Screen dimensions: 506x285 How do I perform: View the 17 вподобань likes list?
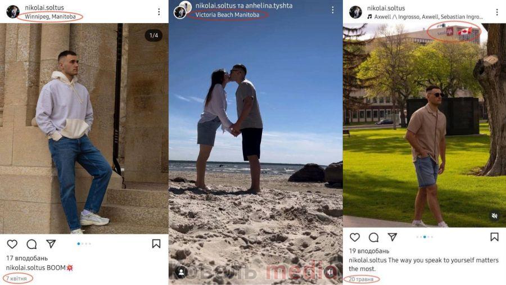[27, 258]
